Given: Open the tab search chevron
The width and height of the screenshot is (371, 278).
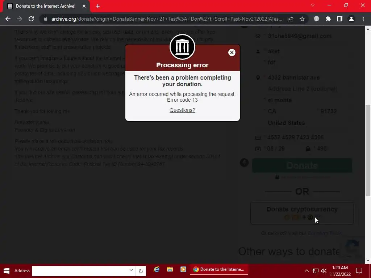Looking at the screenshot, I should [313, 5].
